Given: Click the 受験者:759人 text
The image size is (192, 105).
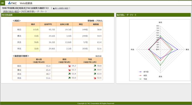Looking at the screenshot, I should tap(95, 21).
